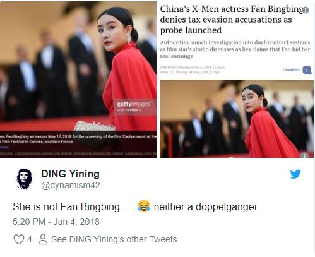Click the laughing-crying emoji in the tweet
The width and height of the screenshot is (315, 257).
click(x=144, y=206)
